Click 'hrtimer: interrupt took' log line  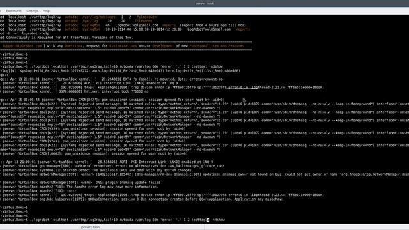tap(74, 91)
